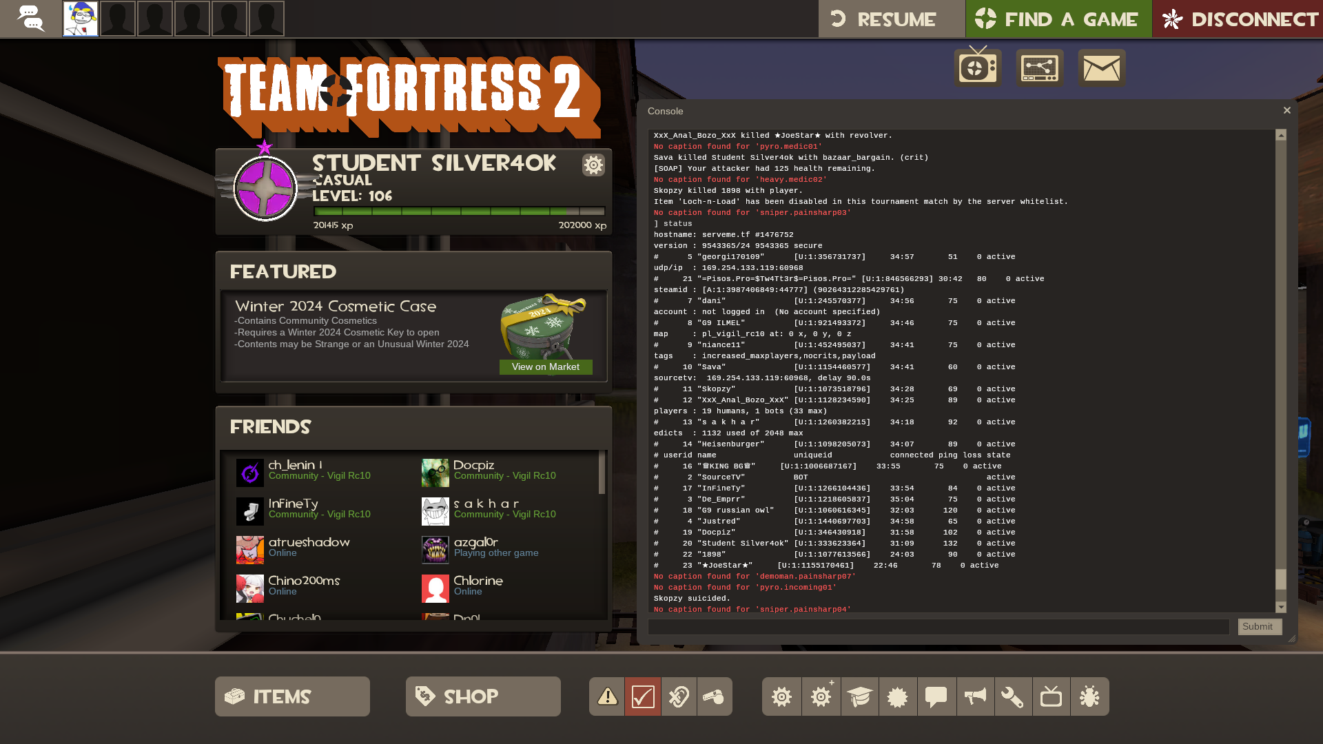Open training graduation cap icon

tap(859, 696)
